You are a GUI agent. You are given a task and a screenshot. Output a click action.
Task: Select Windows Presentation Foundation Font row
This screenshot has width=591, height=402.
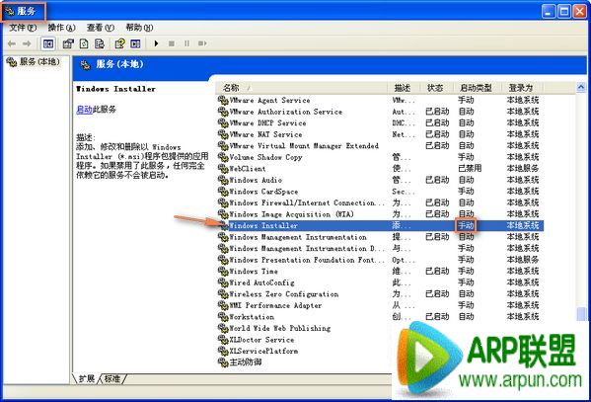[381, 260]
